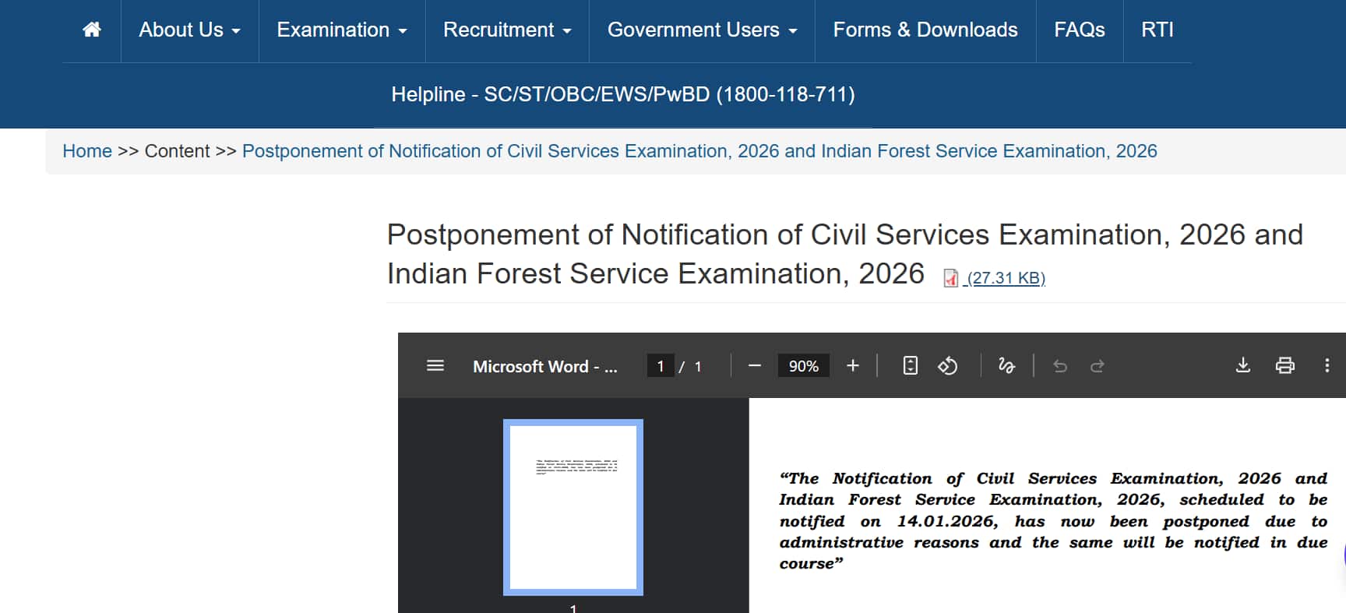Expand the Government Users dropdown

click(x=702, y=30)
